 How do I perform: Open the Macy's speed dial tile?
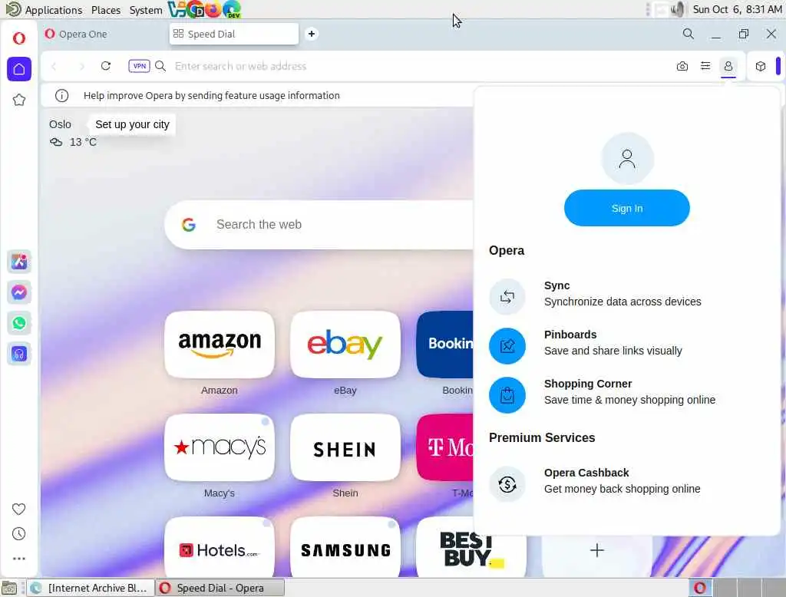pyautogui.click(x=220, y=447)
